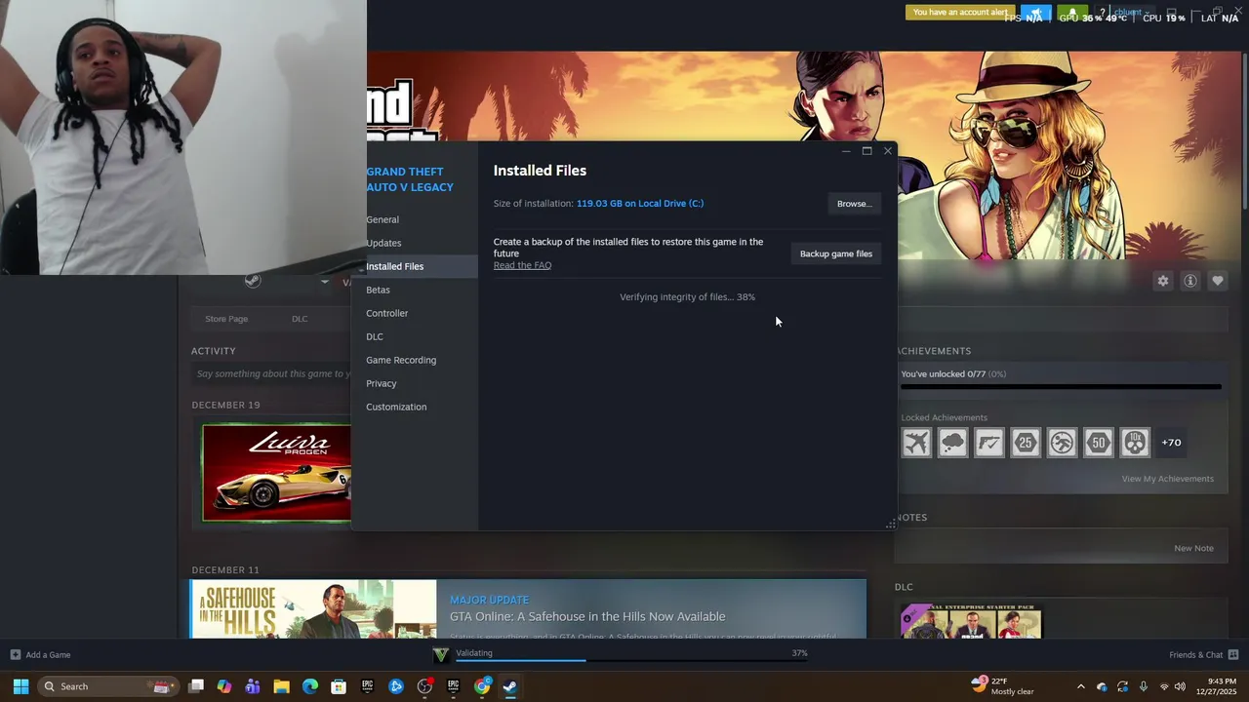
Task: Open the Windows Start menu
Action: [x=20, y=686]
